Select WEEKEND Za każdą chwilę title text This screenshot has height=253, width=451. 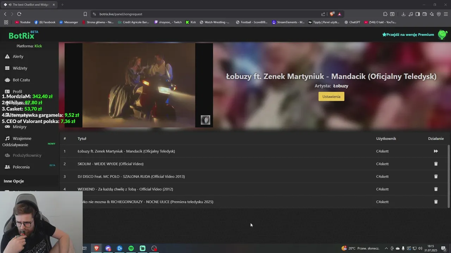[x=125, y=189]
